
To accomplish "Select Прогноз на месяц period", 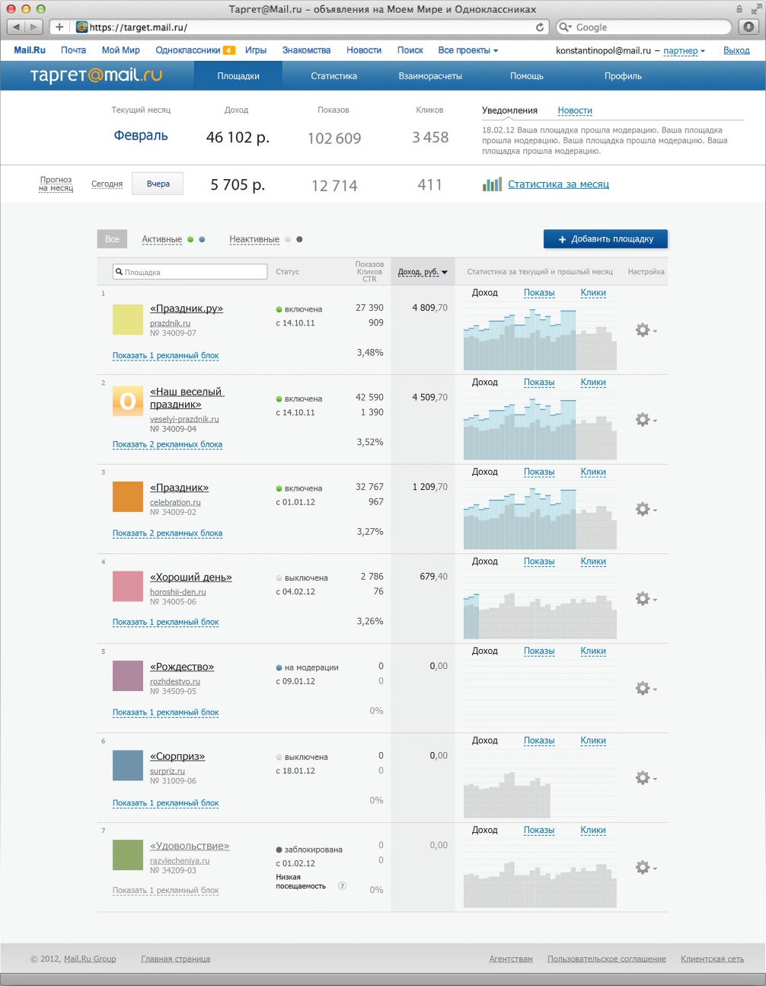I will 56,184.
